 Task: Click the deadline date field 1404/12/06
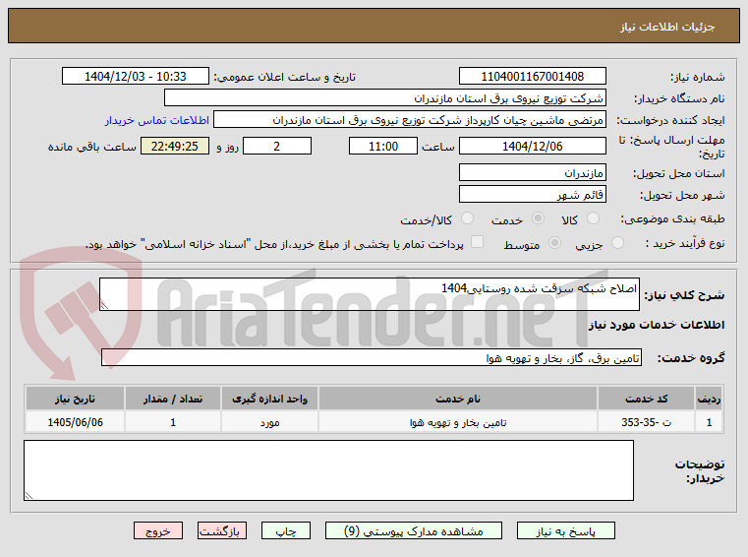tap(533, 146)
